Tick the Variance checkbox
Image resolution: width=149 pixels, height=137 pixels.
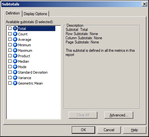click(x=10, y=78)
